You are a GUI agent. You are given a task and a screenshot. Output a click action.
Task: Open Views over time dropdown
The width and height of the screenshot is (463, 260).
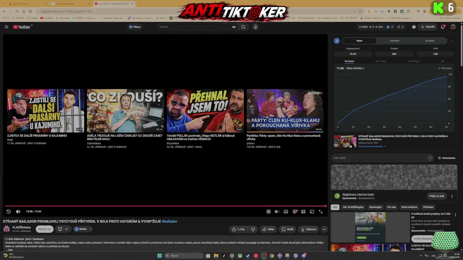point(355,68)
